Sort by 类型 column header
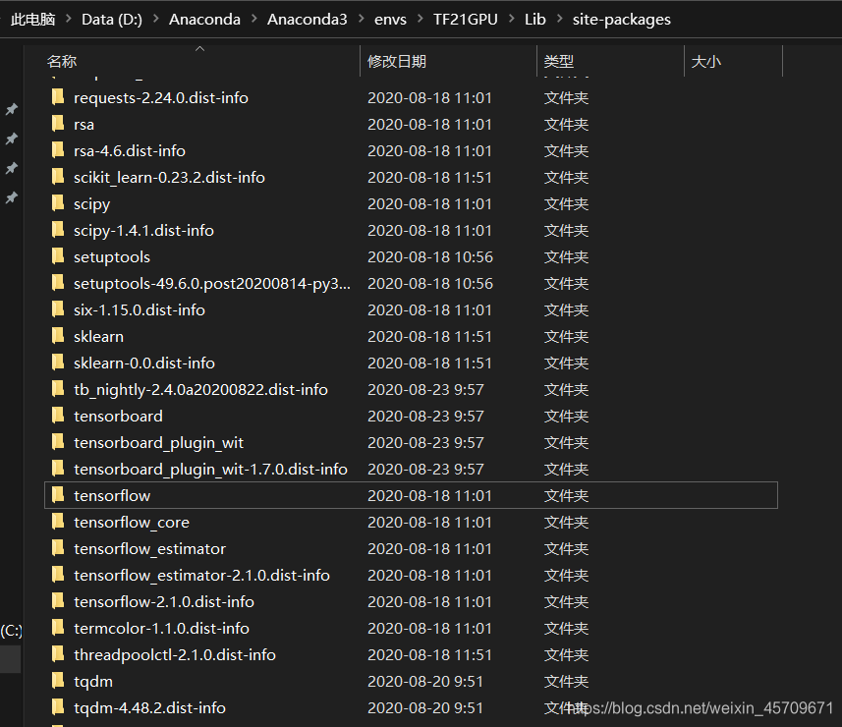Screen dimensions: 842x727 [558, 61]
